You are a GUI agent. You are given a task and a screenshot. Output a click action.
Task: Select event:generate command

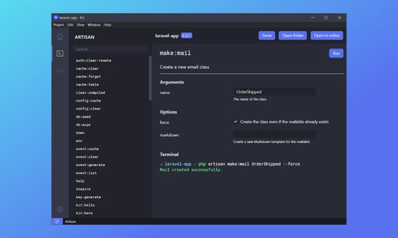(90, 165)
